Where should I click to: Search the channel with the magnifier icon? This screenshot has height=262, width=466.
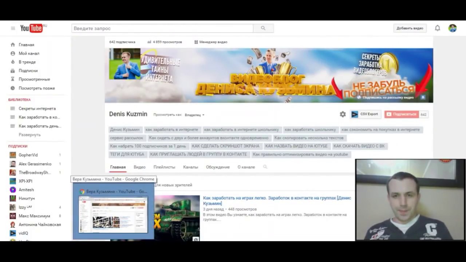265,167
